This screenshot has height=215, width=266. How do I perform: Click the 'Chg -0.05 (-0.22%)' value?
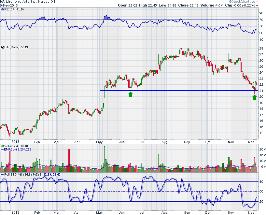point(240,5)
